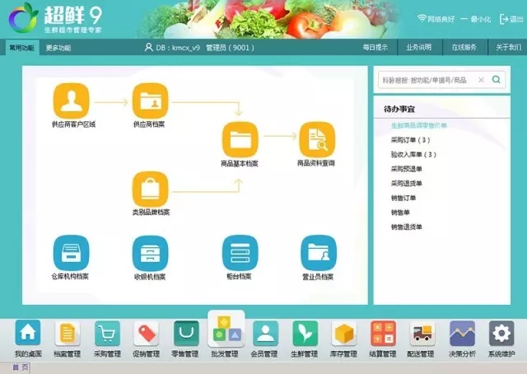The image size is (527, 374).
Task: Click 最小化 button
Action: point(476,19)
